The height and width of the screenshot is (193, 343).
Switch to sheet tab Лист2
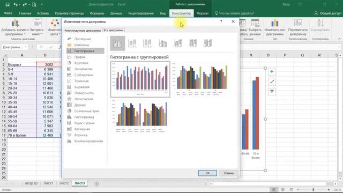(x=64, y=183)
